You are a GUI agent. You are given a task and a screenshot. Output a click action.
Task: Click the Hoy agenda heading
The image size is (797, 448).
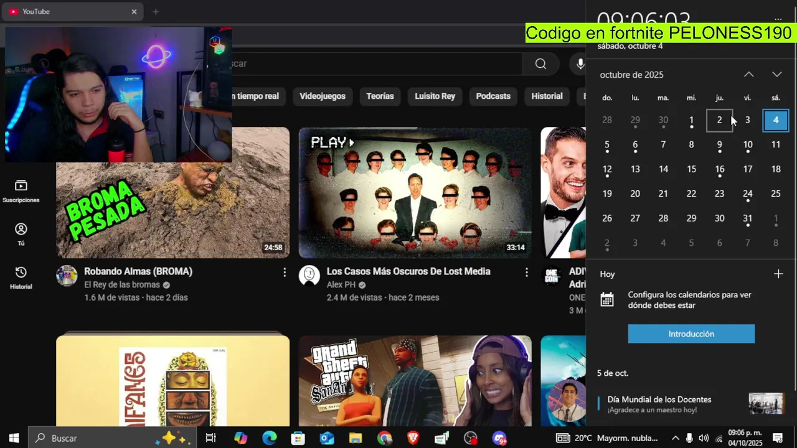coord(607,274)
